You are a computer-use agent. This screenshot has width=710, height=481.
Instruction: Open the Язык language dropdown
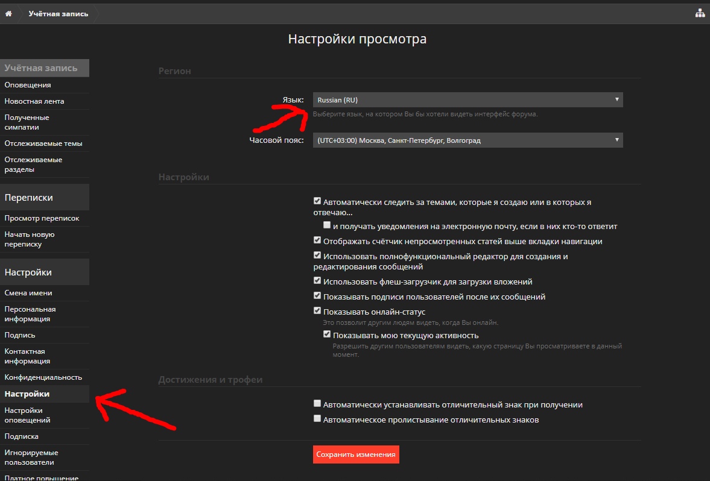(468, 100)
